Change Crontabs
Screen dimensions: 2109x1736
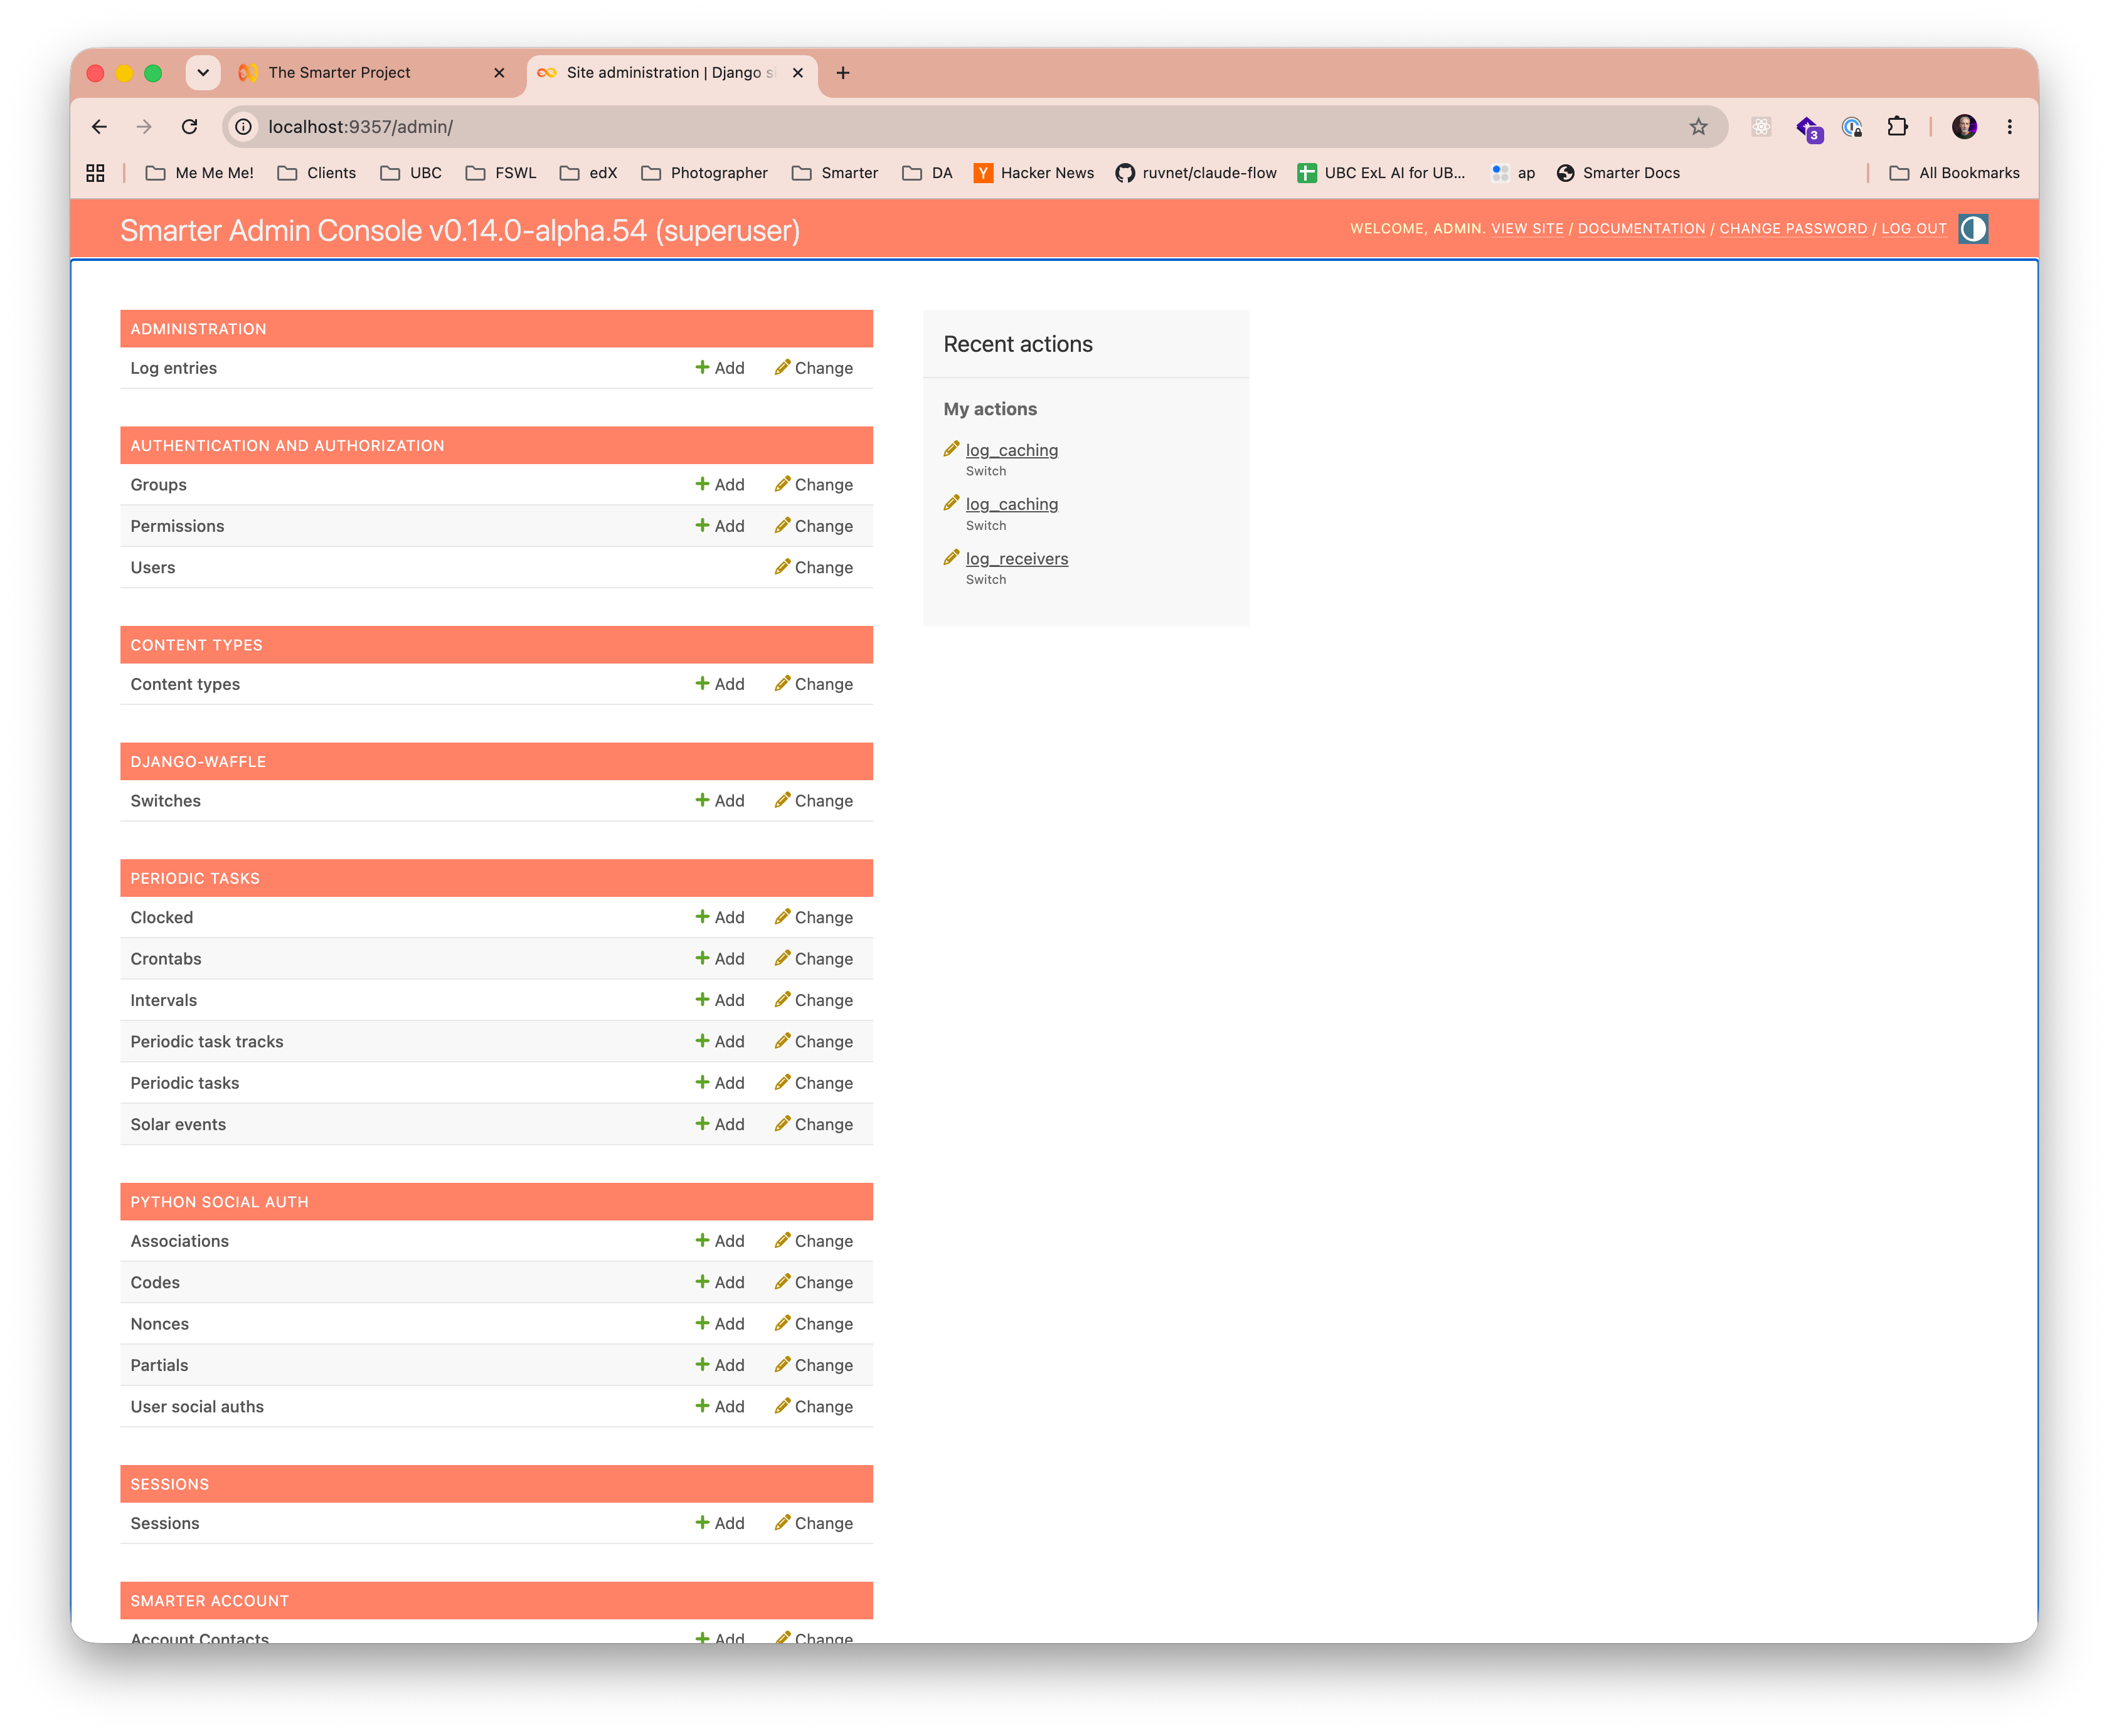(814, 959)
